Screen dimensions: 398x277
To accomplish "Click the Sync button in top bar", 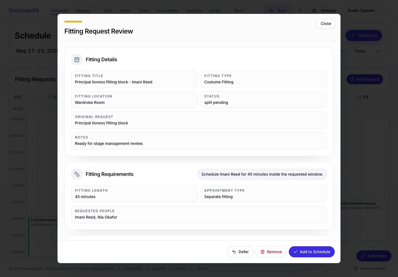I will point(278,11).
